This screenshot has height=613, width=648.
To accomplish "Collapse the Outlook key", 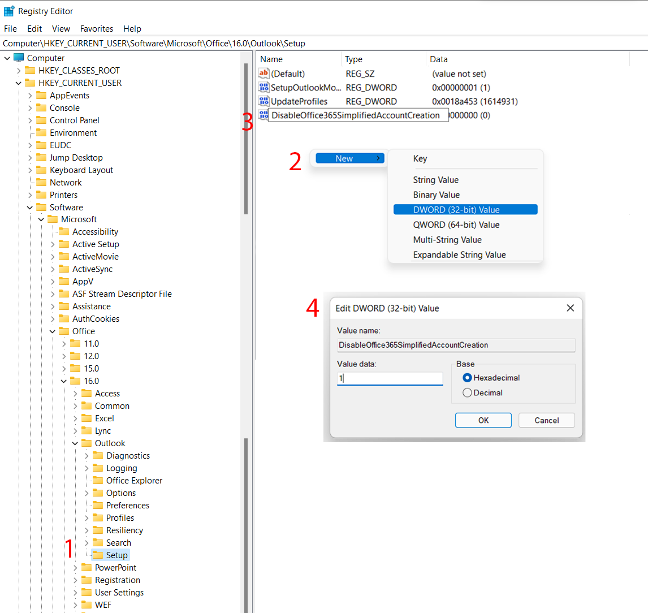I will tap(75, 443).
